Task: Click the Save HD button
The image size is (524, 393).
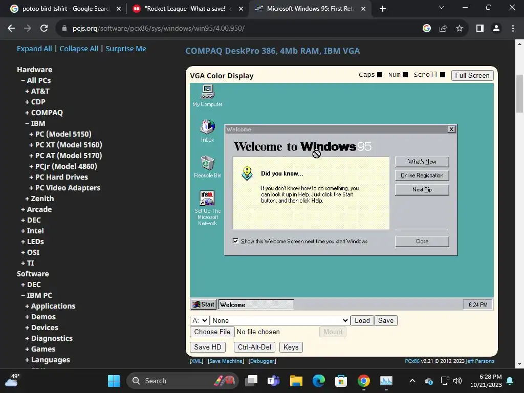Action: tap(208, 347)
